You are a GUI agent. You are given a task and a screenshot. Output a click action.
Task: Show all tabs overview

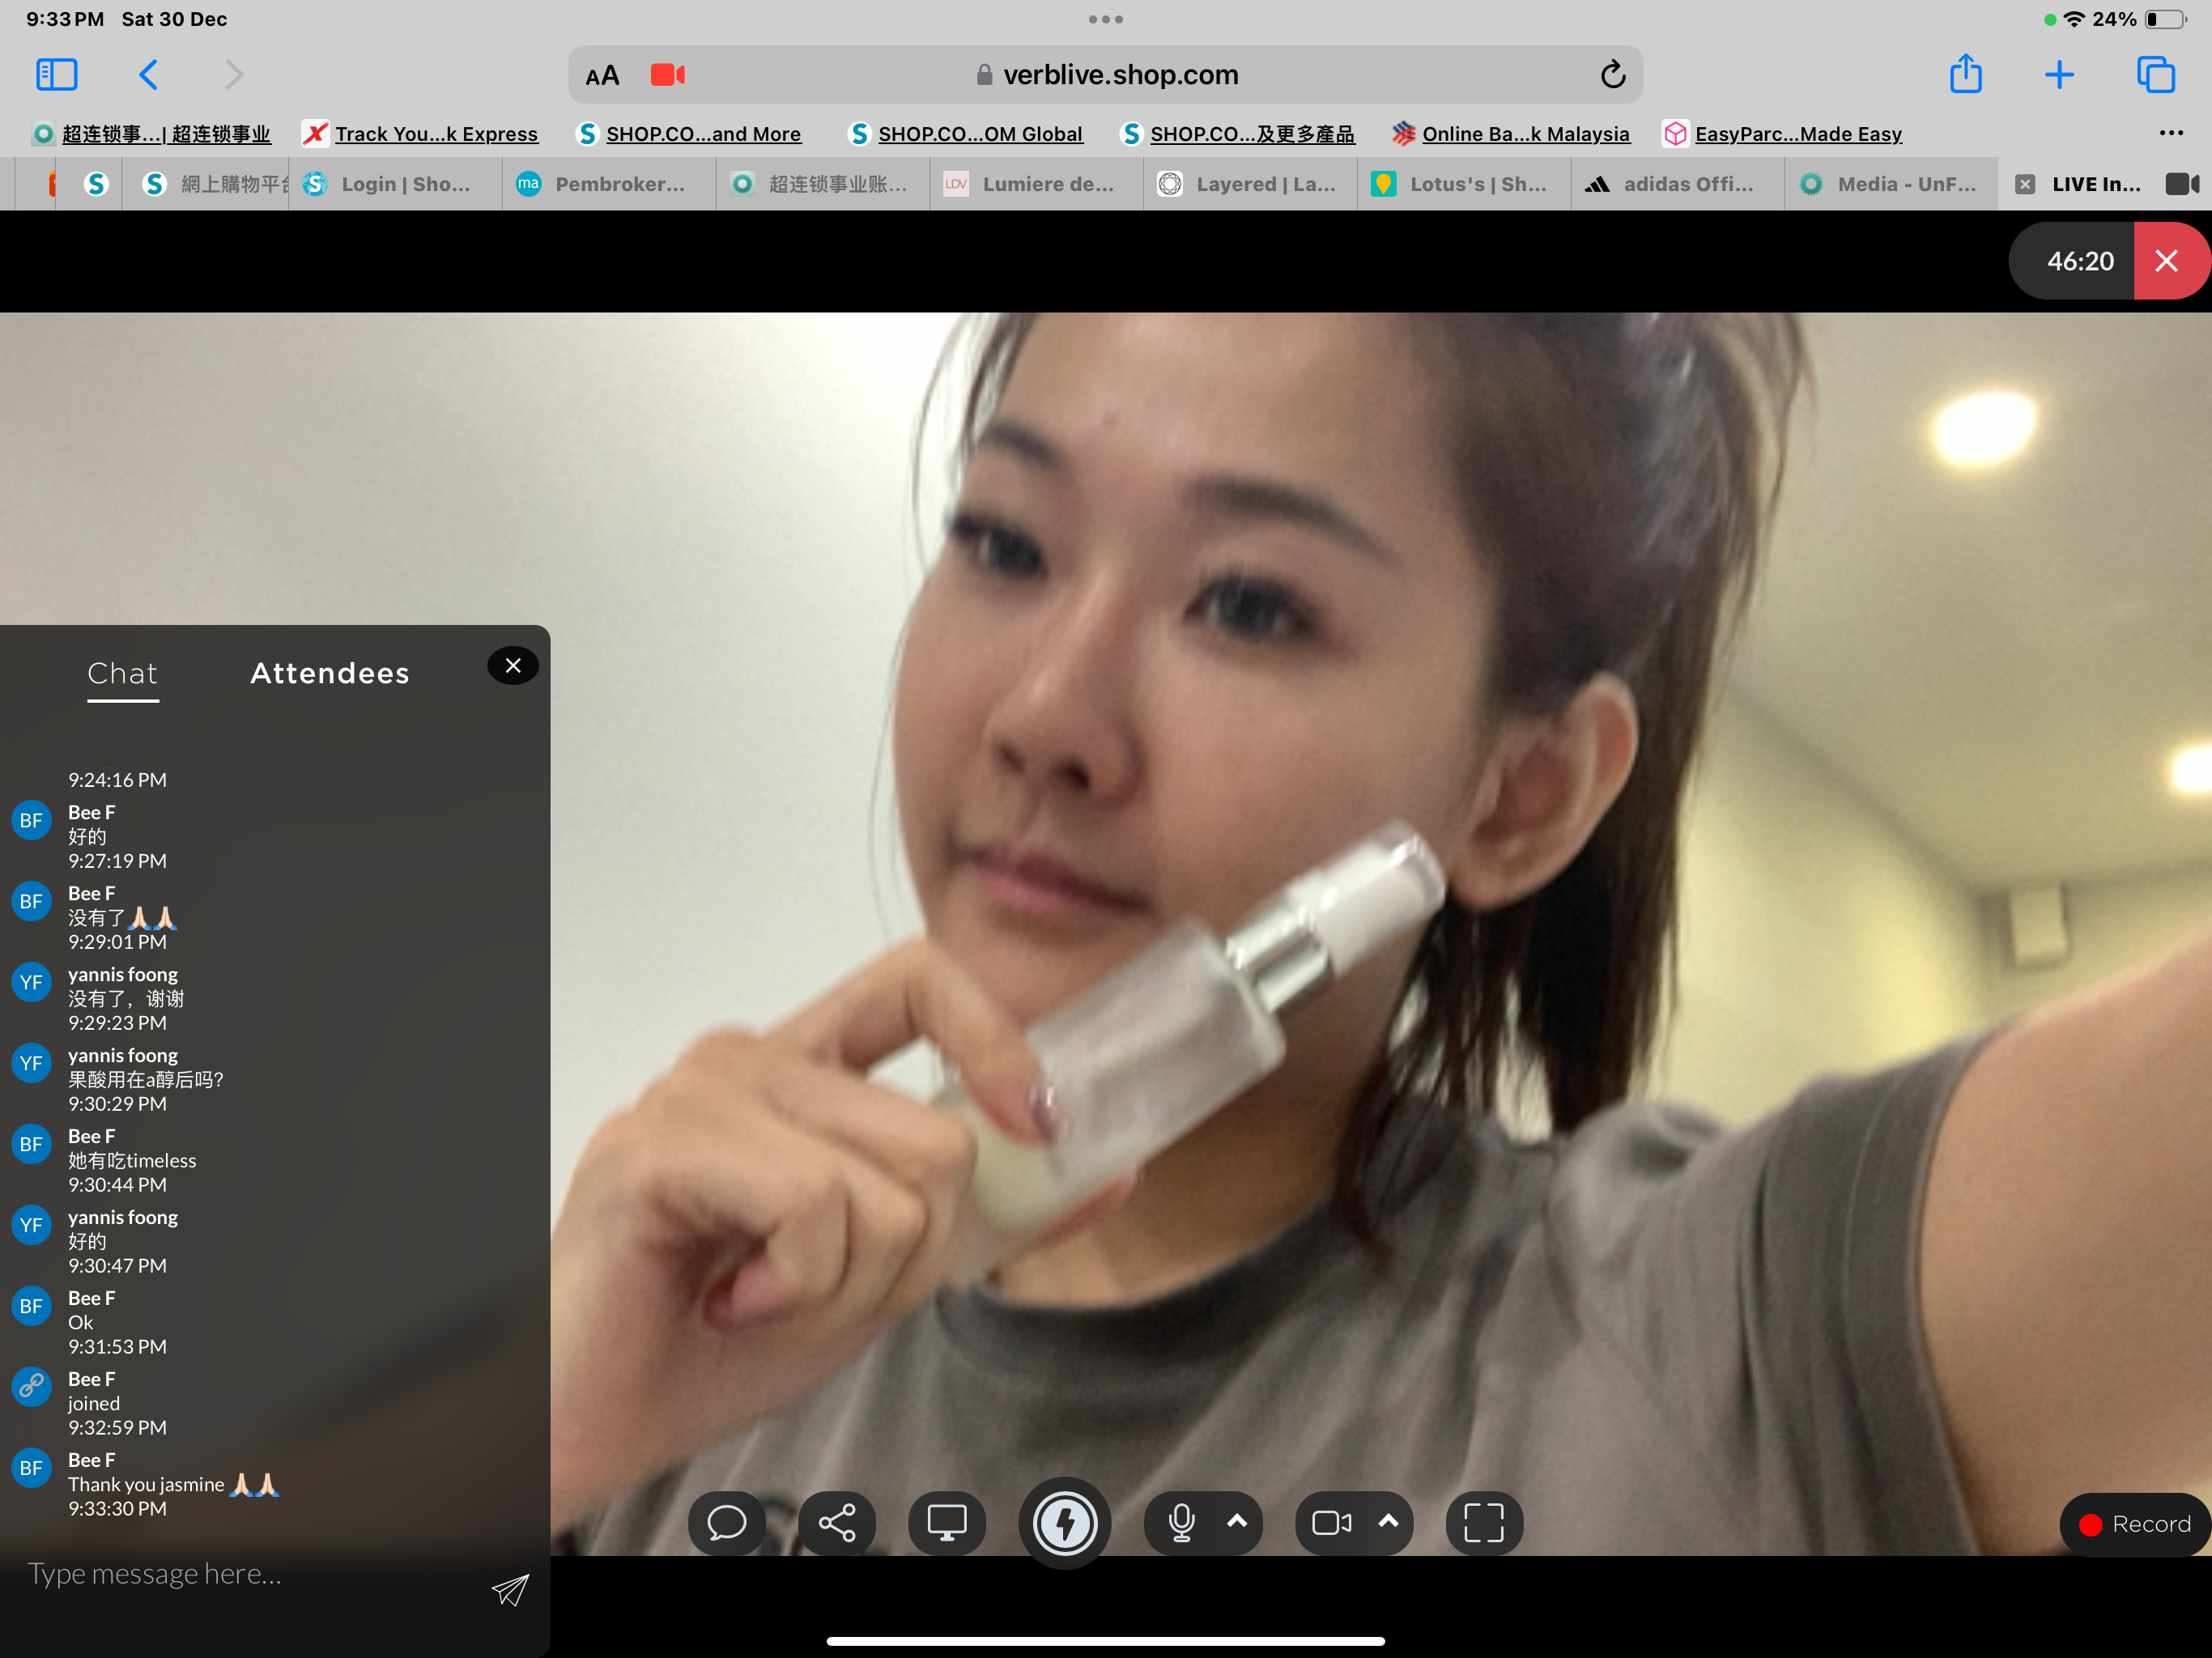click(x=2155, y=75)
